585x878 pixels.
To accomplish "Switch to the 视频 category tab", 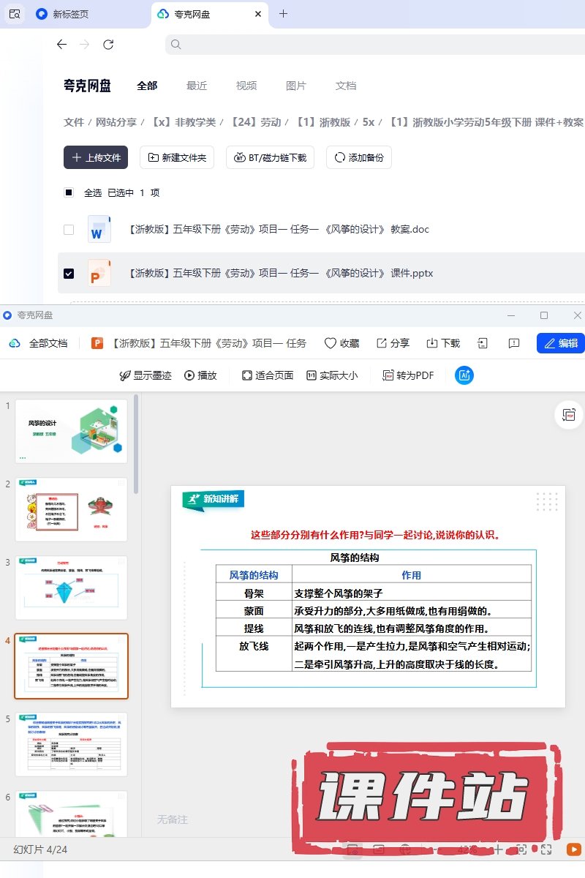I will pyautogui.click(x=246, y=86).
